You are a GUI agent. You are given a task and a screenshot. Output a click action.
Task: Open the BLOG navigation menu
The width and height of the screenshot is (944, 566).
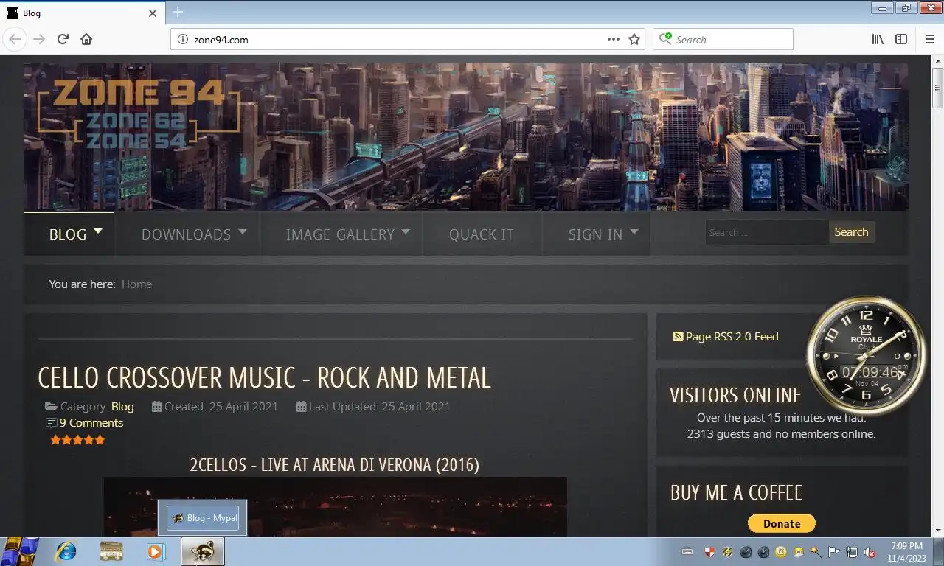point(68,234)
